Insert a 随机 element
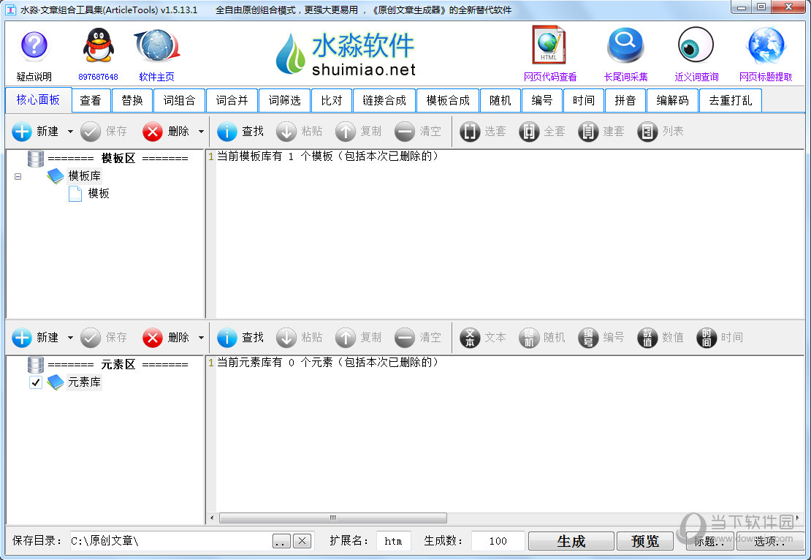 click(542, 338)
